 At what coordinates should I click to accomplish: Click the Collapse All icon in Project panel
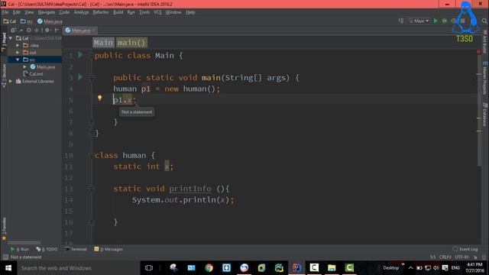point(37,31)
